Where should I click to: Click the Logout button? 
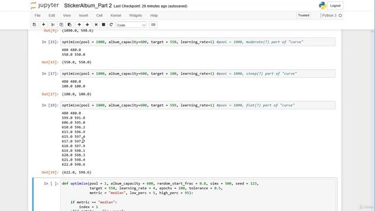(335, 5)
